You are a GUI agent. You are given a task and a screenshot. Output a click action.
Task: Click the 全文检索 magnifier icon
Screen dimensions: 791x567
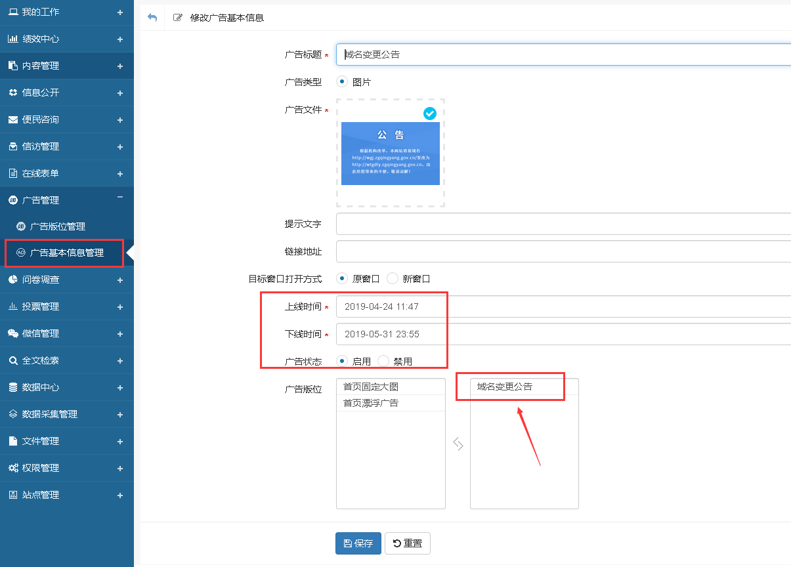pyautogui.click(x=12, y=360)
